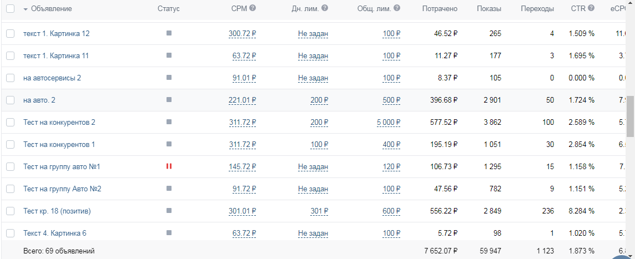Tick the select-all checkbox in table header
Screen dimensions: 635x259
(10, 8)
